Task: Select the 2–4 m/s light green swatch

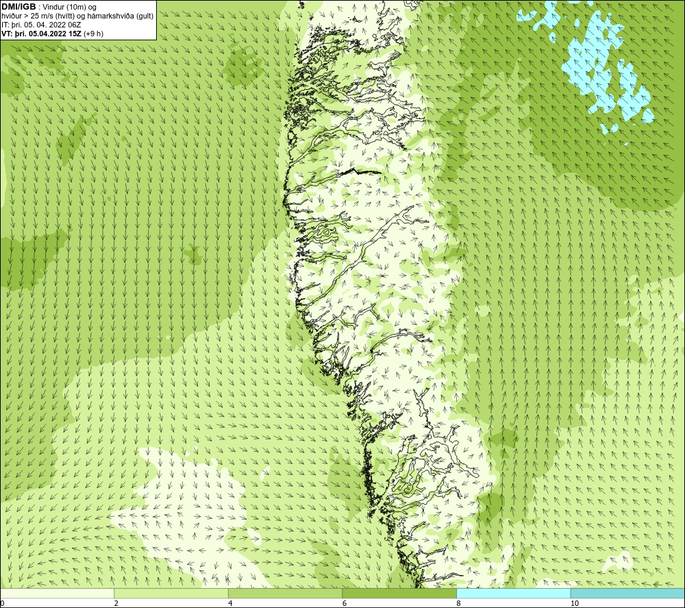Action: coord(171,593)
